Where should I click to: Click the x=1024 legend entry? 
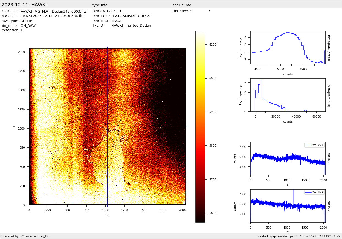click(x=315, y=192)
